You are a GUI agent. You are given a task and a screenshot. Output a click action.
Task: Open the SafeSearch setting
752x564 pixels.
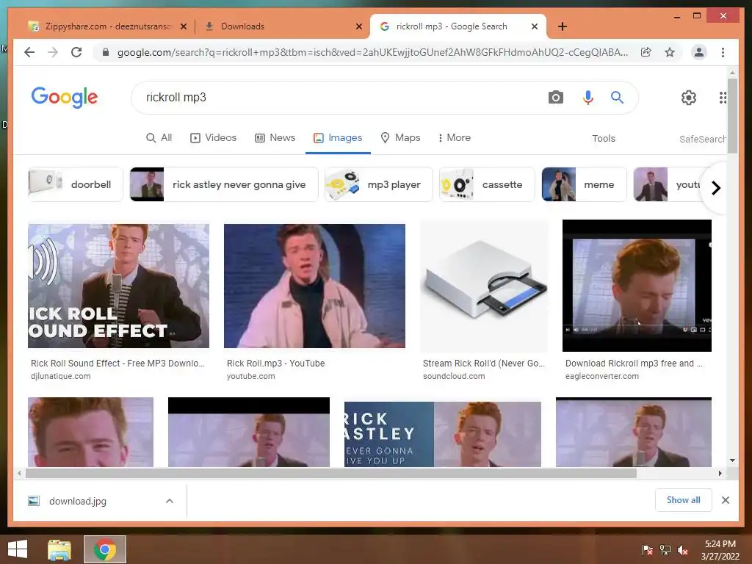click(x=702, y=139)
